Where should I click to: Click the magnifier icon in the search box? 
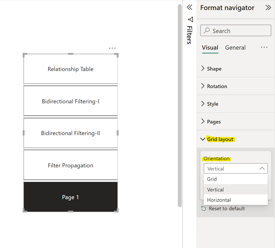pyautogui.click(x=206, y=30)
